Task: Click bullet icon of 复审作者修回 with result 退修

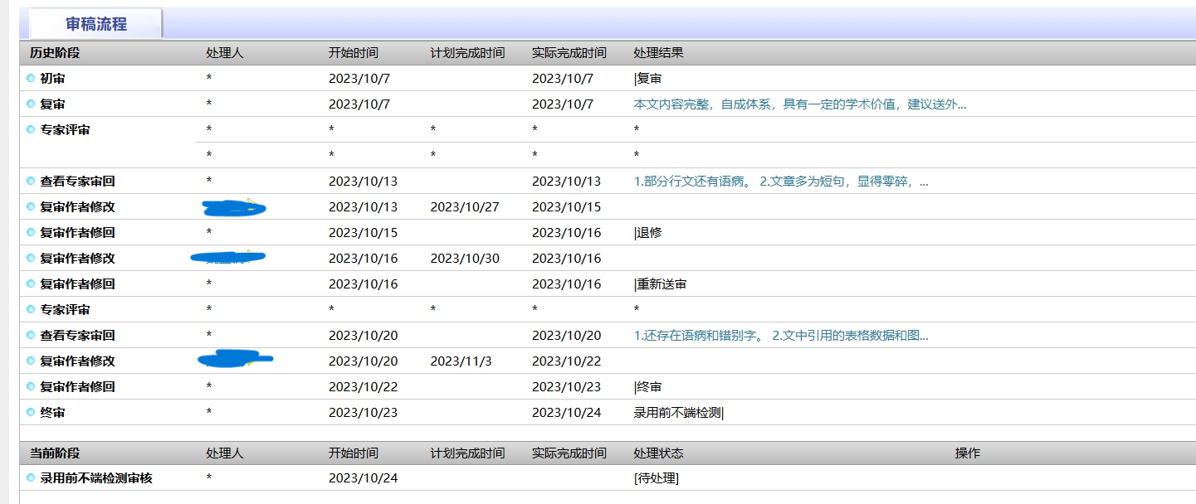Action: (31, 233)
